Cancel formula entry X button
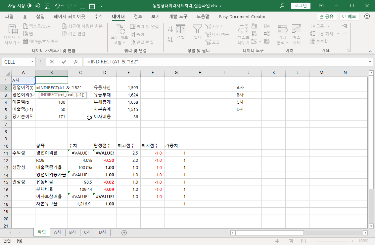The image size is (375, 245). click(52, 62)
